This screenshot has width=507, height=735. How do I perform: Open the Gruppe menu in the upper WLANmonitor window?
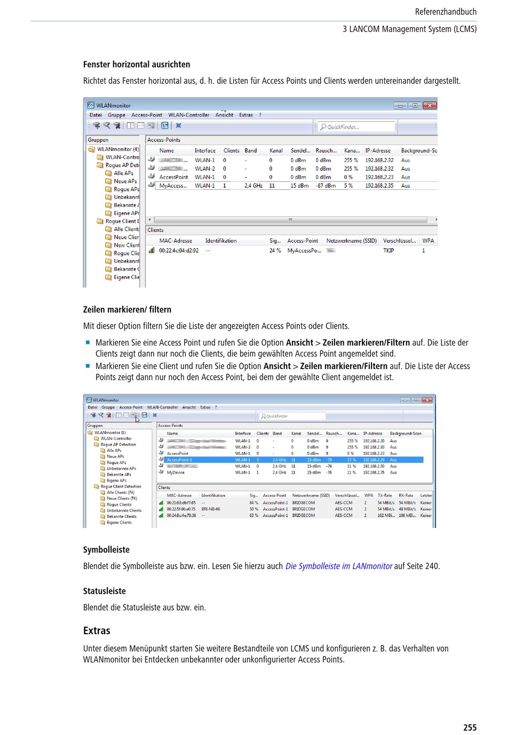pos(116,115)
